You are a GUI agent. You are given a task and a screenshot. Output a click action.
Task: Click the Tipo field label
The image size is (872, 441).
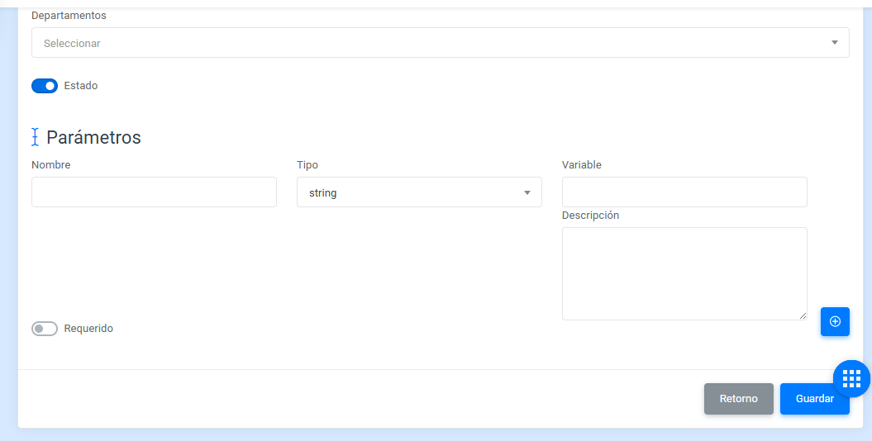click(307, 165)
